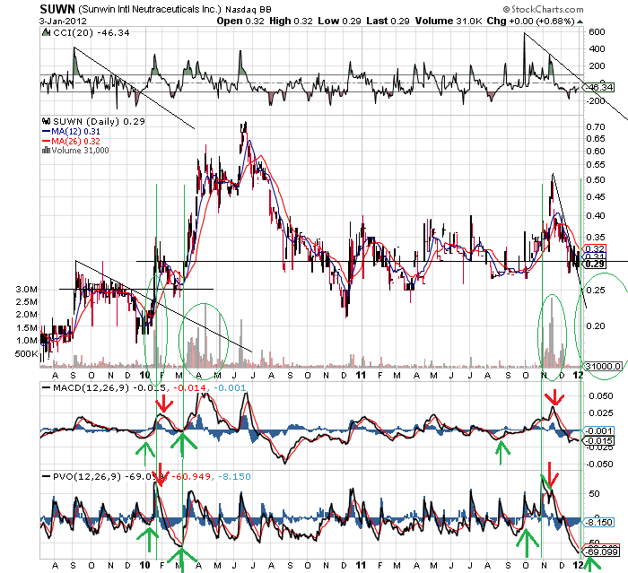Click the PVO(12,26,9) legend label
The height and width of the screenshot is (573, 628).
click(x=87, y=476)
